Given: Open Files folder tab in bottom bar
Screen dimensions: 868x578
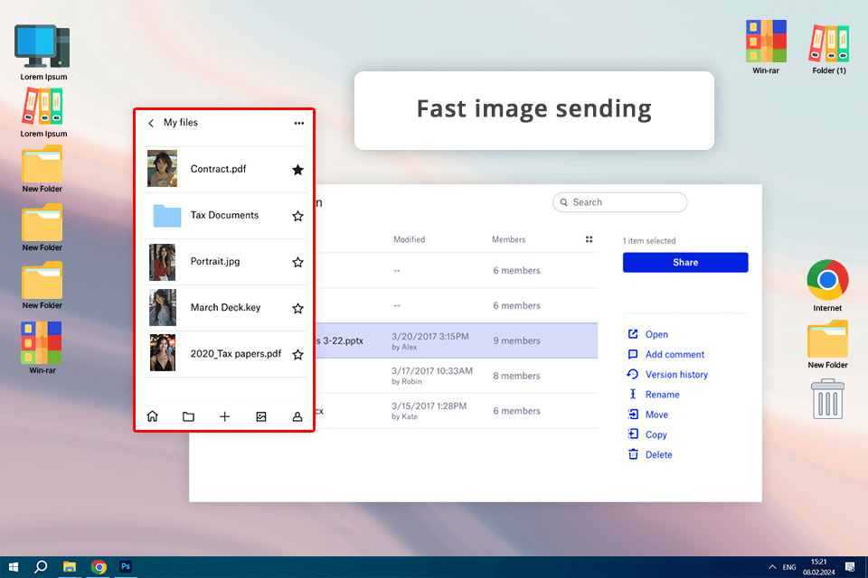Looking at the screenshot, I should coord(188,416).
